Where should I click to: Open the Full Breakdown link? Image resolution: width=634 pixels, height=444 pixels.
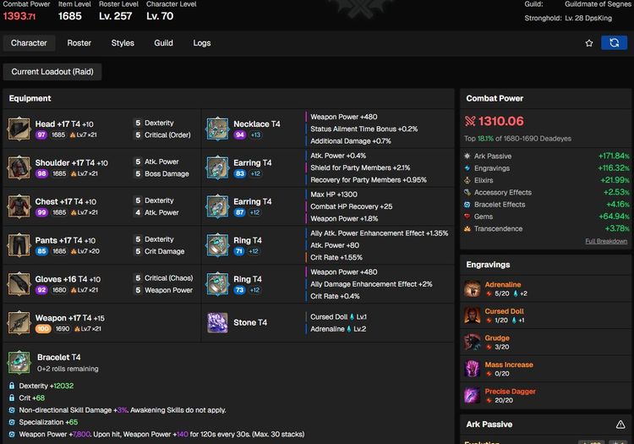pyautogui.click(x=606, y=241)
